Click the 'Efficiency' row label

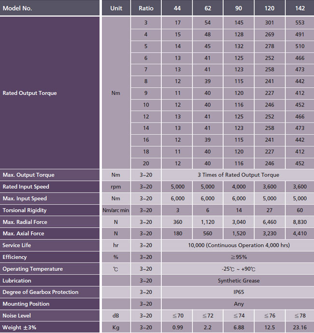coord(50,257)
